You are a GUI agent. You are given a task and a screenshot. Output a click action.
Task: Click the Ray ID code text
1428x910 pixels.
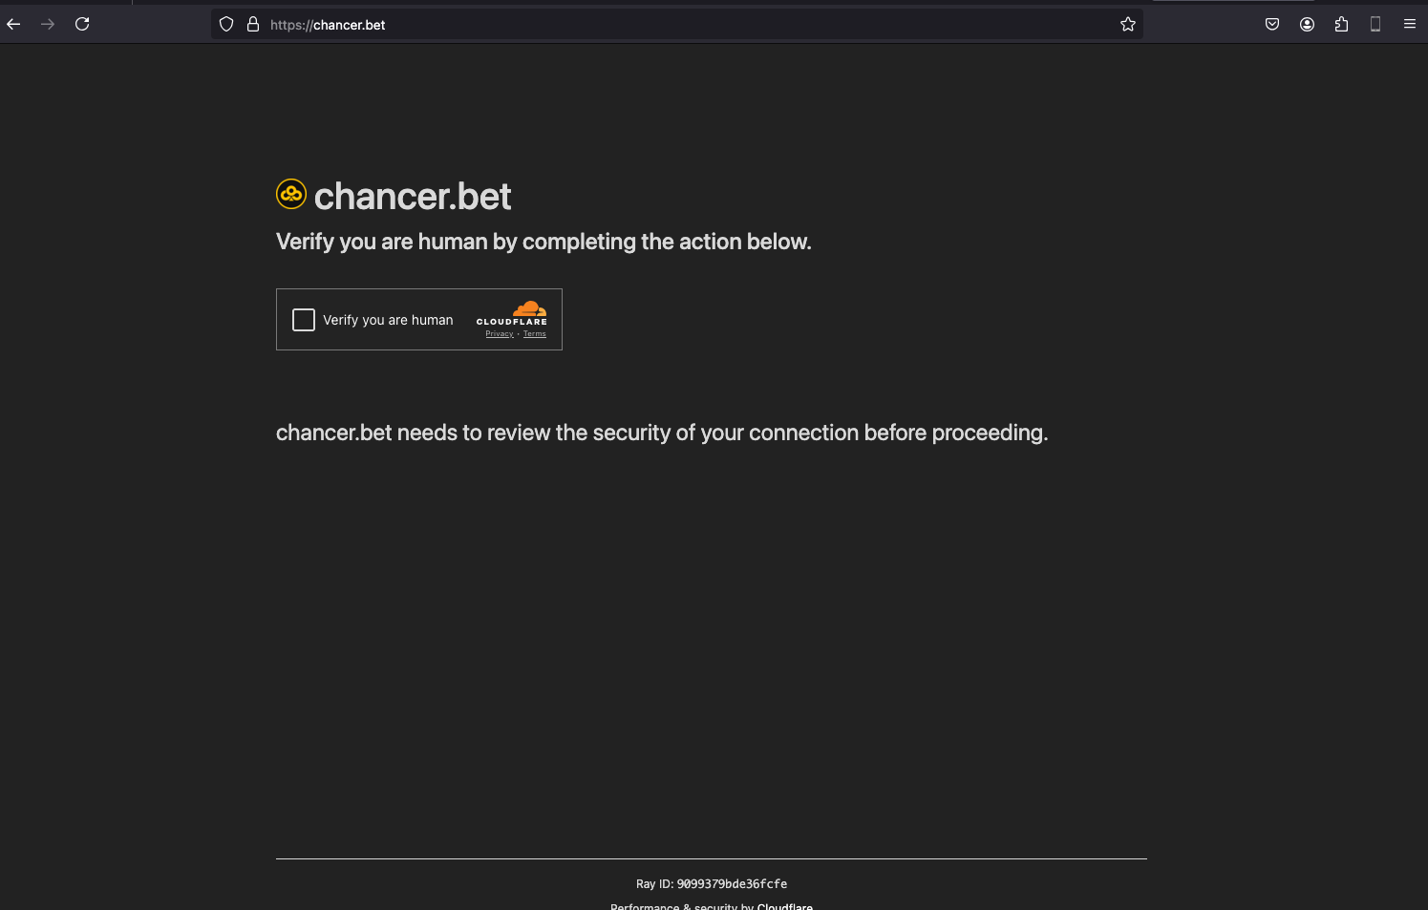coord(732,884)
